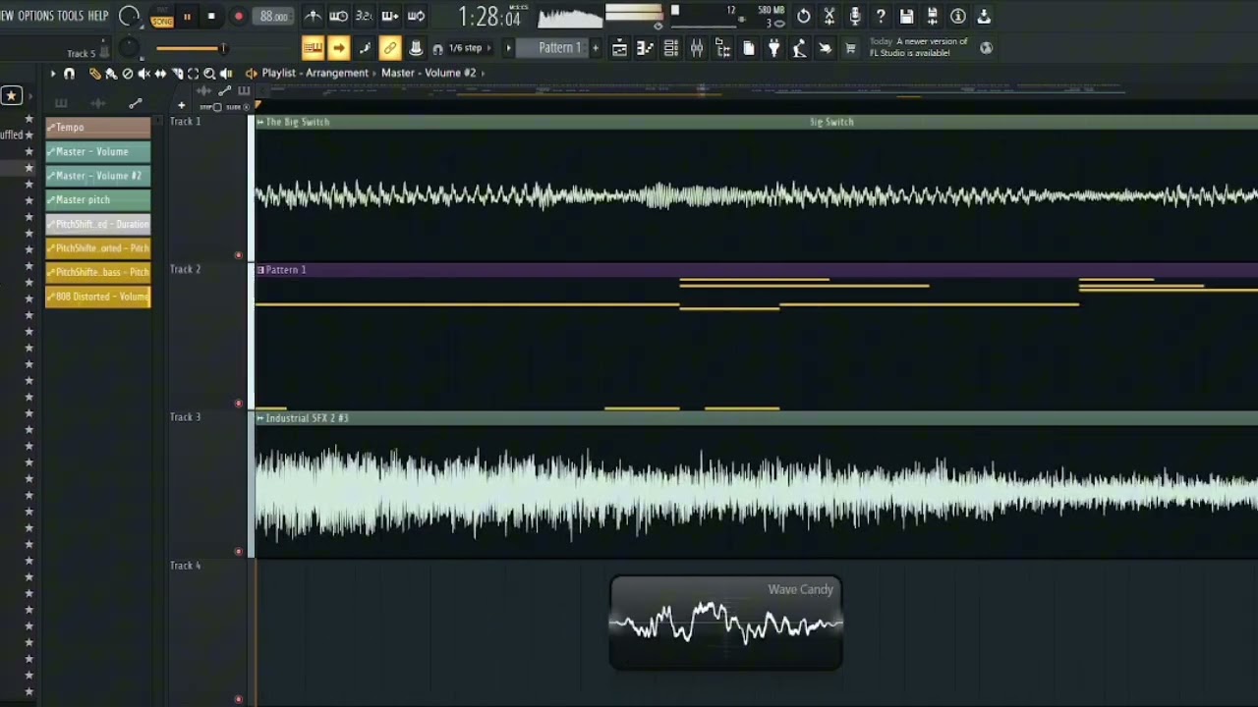Screen dimensions: 1258x707
Task: Select the Tempo automation clip
Action: pyautogui.click(x=98, y=128)
